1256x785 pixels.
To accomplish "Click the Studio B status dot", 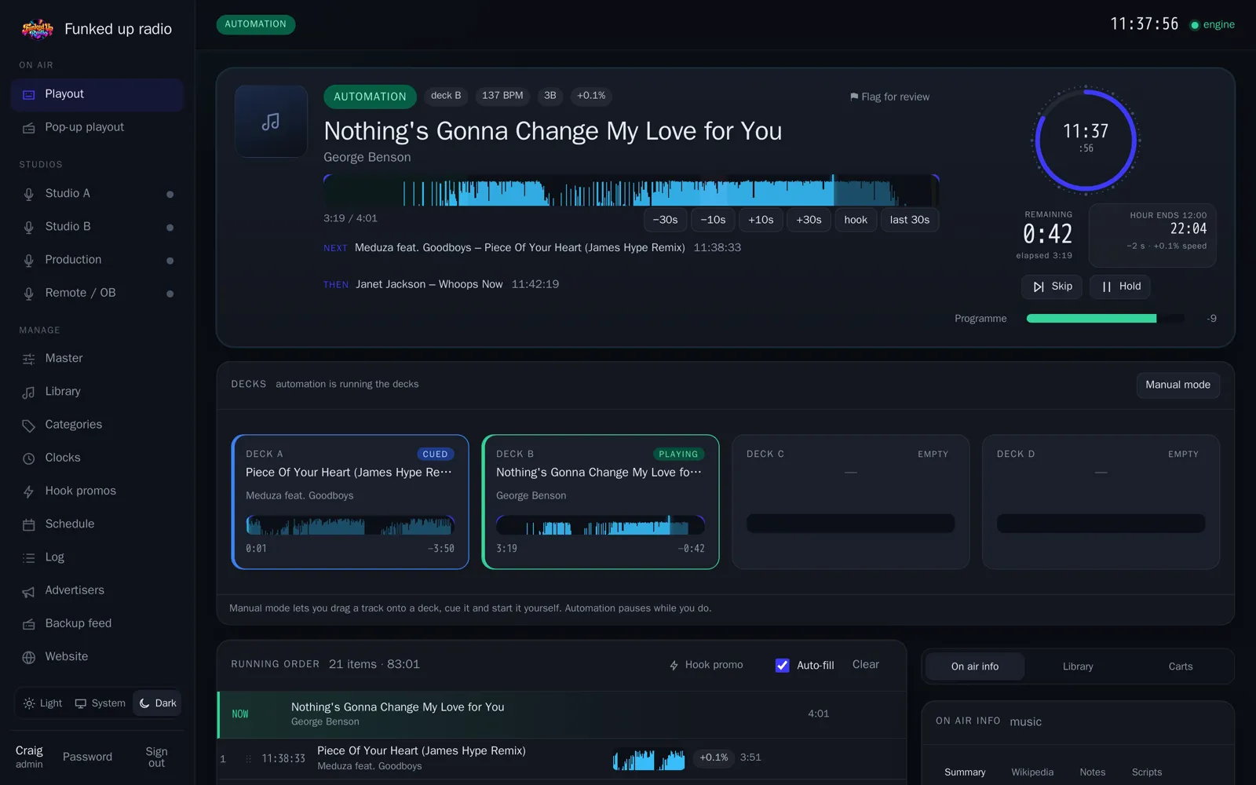I will click(x=170, y=227).
